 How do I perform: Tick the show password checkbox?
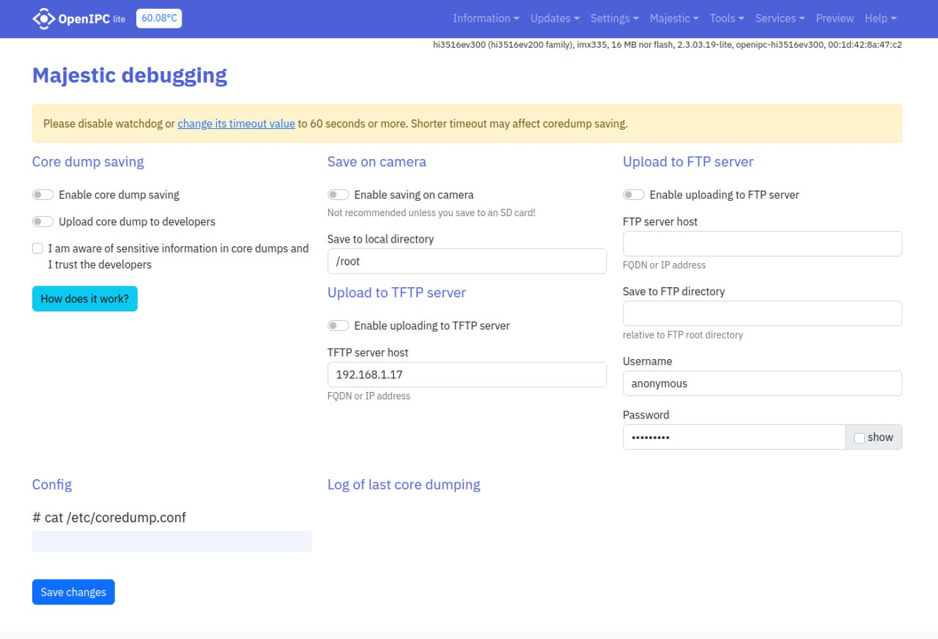click(x=860, y=437)
